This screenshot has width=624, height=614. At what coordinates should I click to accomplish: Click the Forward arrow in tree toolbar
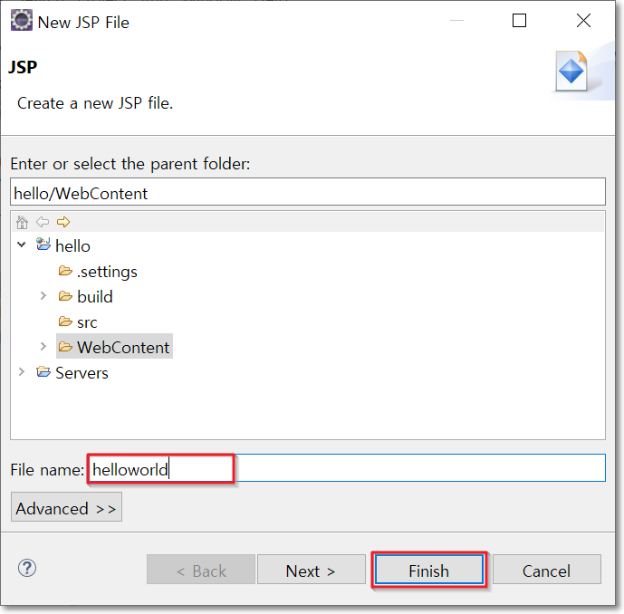(62, 222)
